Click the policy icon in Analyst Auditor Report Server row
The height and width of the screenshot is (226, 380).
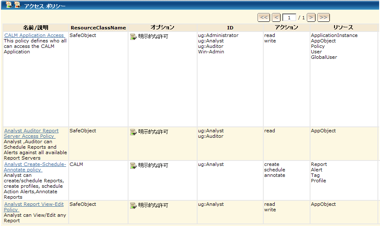point(133,132)
